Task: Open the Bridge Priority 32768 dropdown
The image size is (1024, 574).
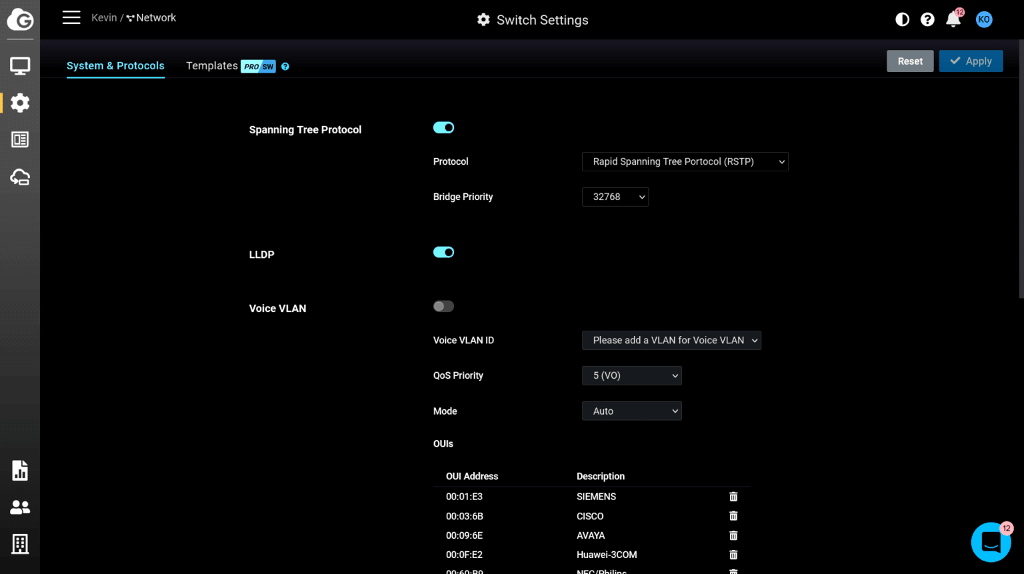Action: (x=615, y=197)
